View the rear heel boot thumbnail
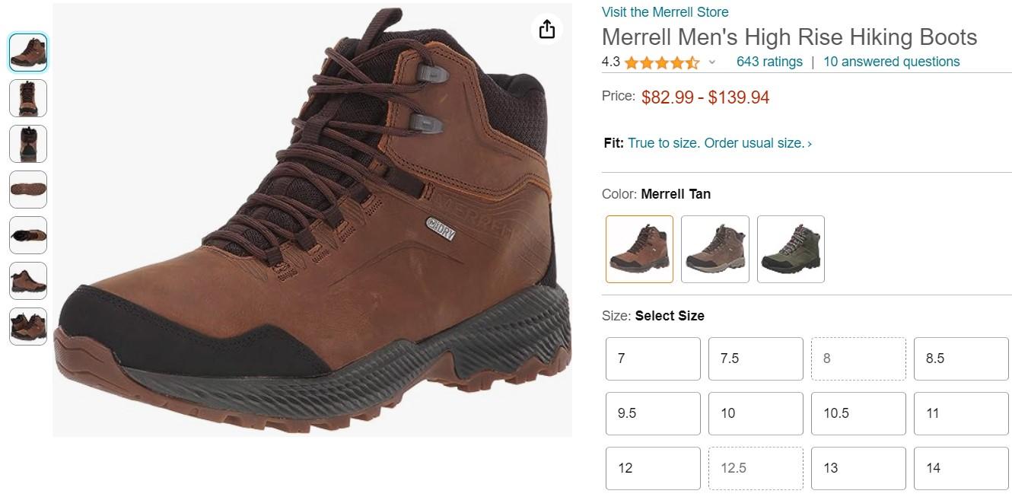1012x497 pixels. tap(28, 144)
